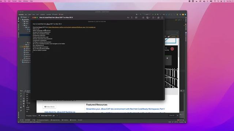The image size is (234, 131).
Task: Click the Run panel settings gear icon
Action: 181,91
